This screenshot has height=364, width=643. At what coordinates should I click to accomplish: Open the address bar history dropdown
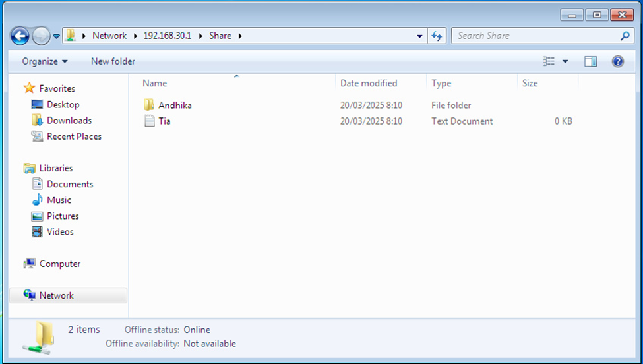(x=419, y=36)
